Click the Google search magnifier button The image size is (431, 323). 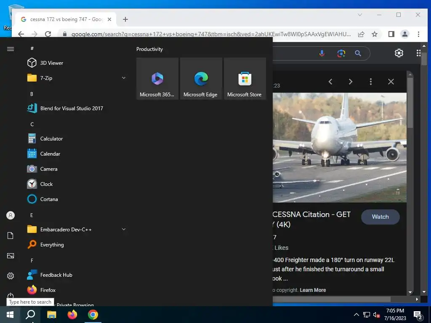pos(358,53)
